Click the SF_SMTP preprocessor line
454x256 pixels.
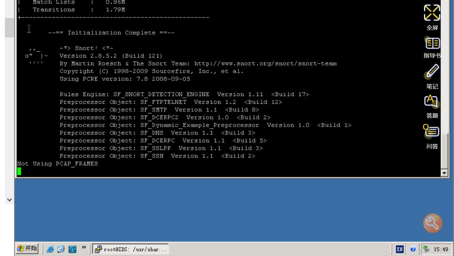point(159,110)
